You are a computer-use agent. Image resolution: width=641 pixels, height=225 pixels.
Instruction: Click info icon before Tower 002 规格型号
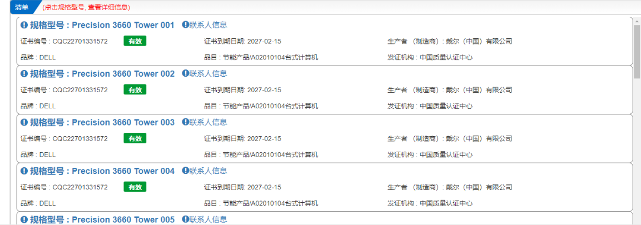click(24, 74)
